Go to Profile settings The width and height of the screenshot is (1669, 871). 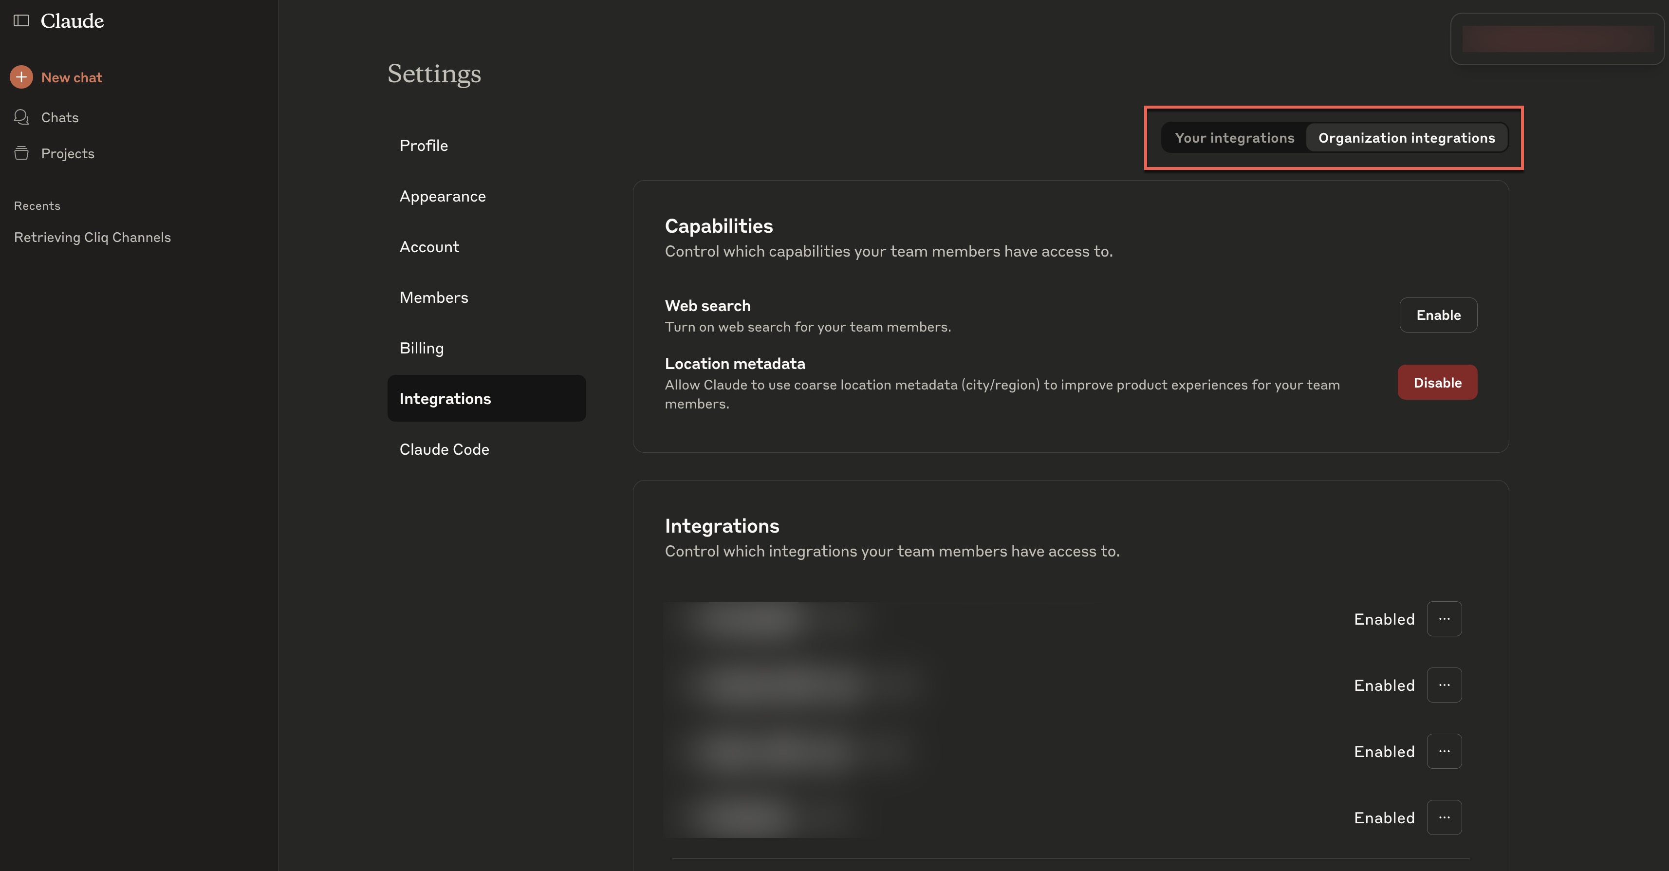point(424,146)
